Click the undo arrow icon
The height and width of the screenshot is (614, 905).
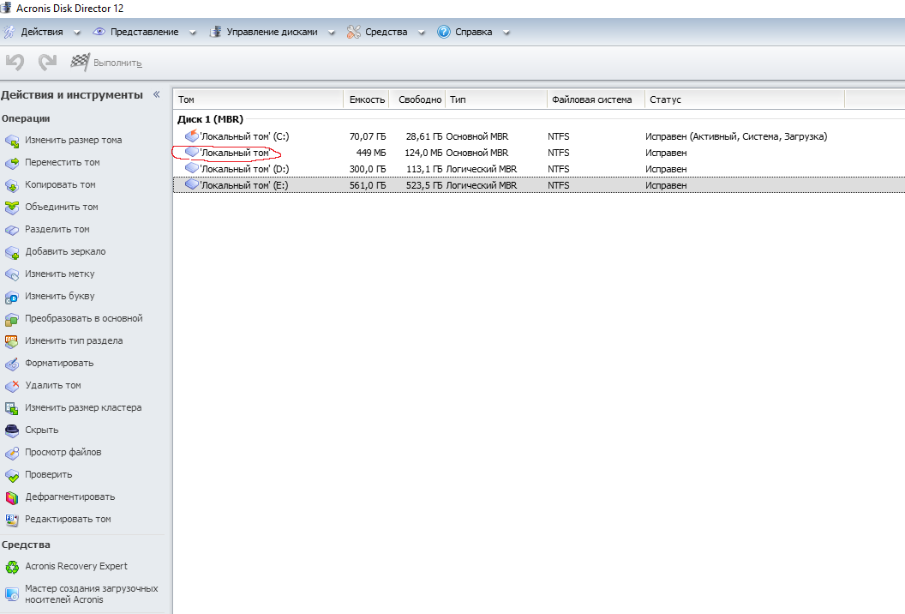pyautogui.click(x=15, y=62)
